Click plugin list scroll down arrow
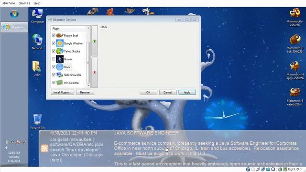Screen dimensions: 306x172 click(88, 86)
